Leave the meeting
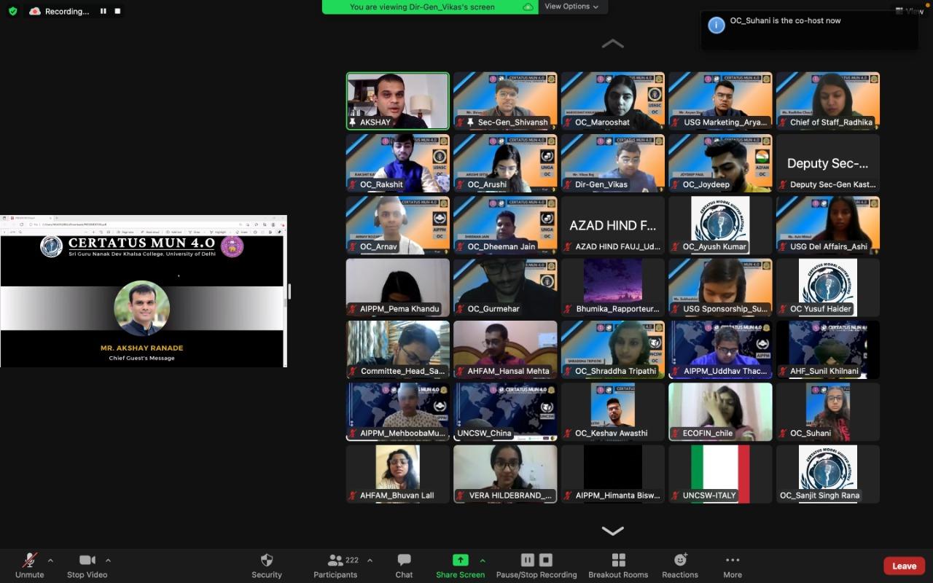 pos(904,566)
